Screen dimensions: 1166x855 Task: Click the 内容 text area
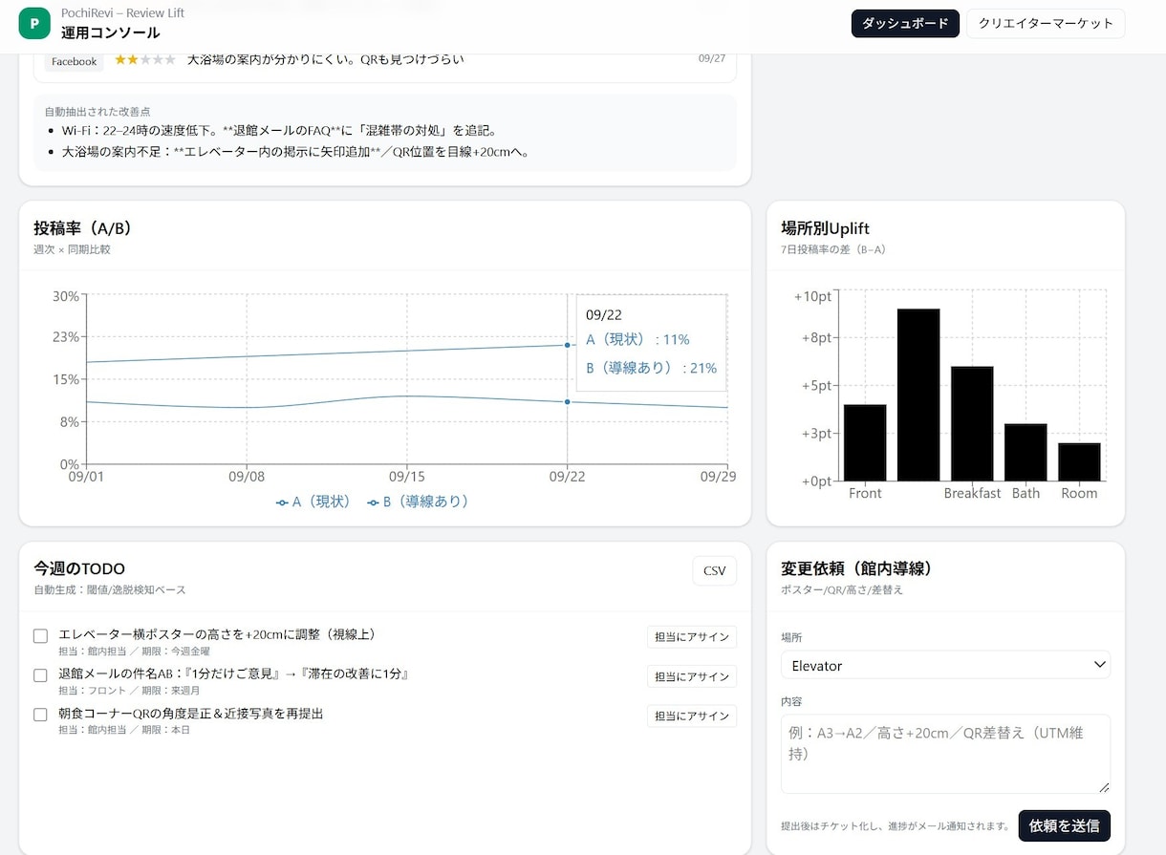(945, 754)
